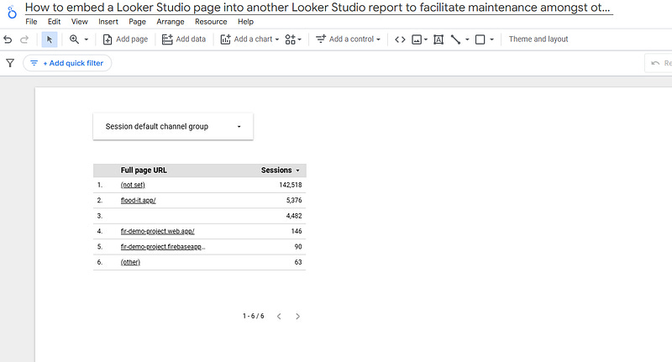
Task: Open the View menu
Action: (79, 22)
